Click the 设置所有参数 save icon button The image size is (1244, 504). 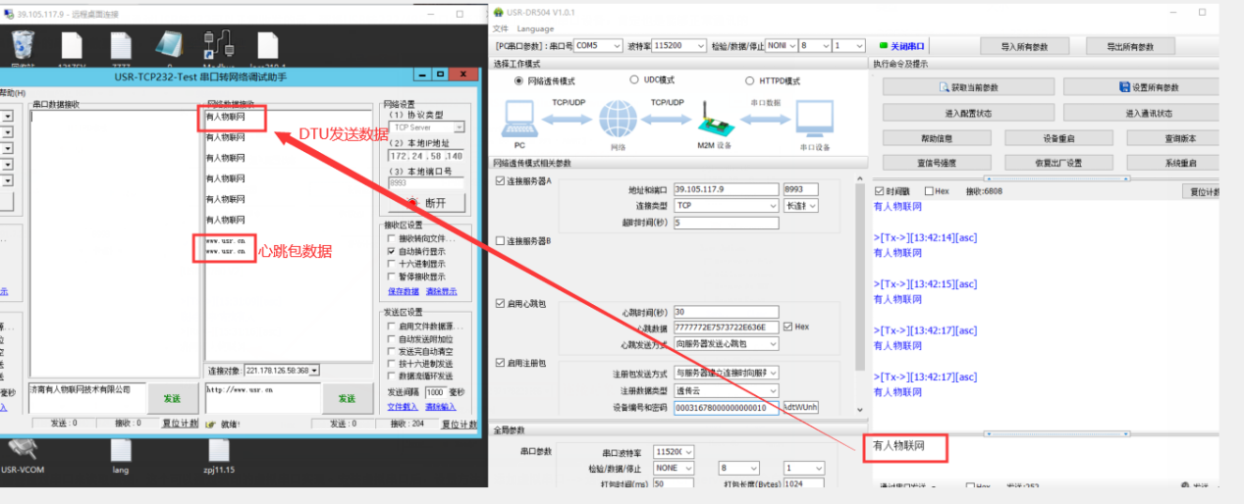tap(1125, 87)
